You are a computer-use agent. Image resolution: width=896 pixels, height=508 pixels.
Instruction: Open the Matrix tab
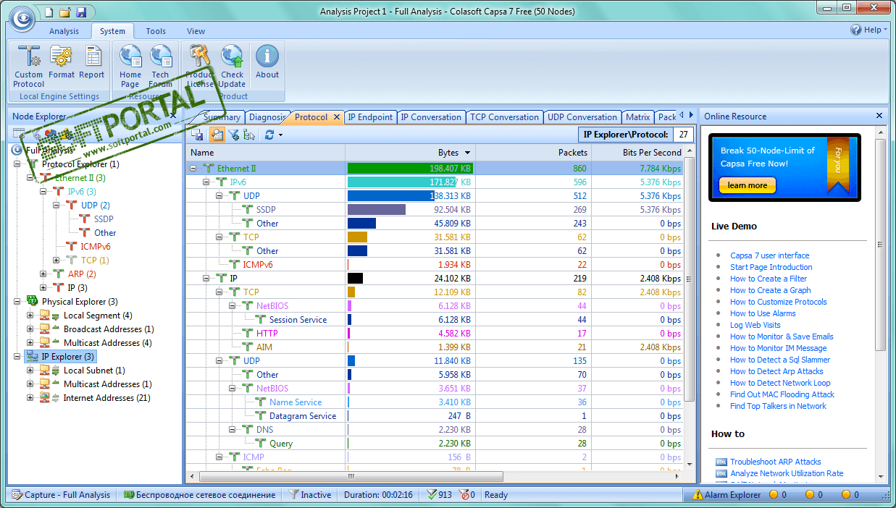point(638,117)
